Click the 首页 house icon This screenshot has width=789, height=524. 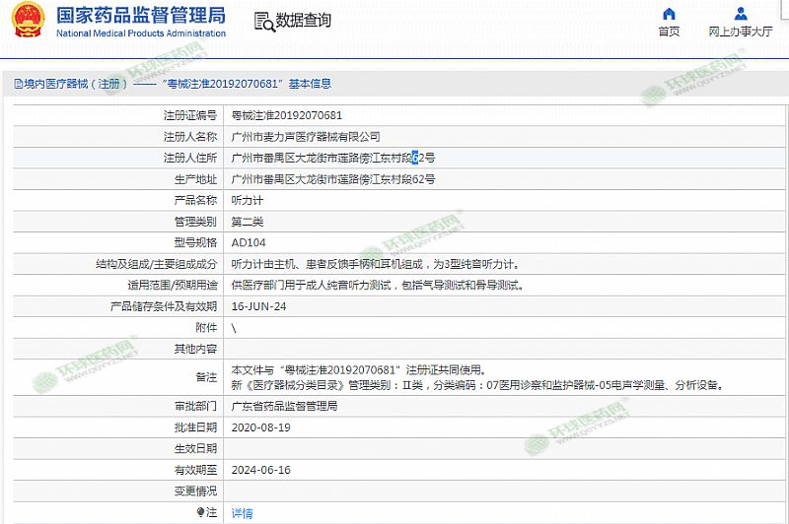pos(669,14)
